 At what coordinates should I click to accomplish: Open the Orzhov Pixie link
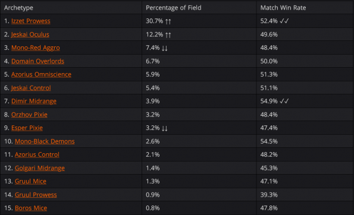coord(29,115)
